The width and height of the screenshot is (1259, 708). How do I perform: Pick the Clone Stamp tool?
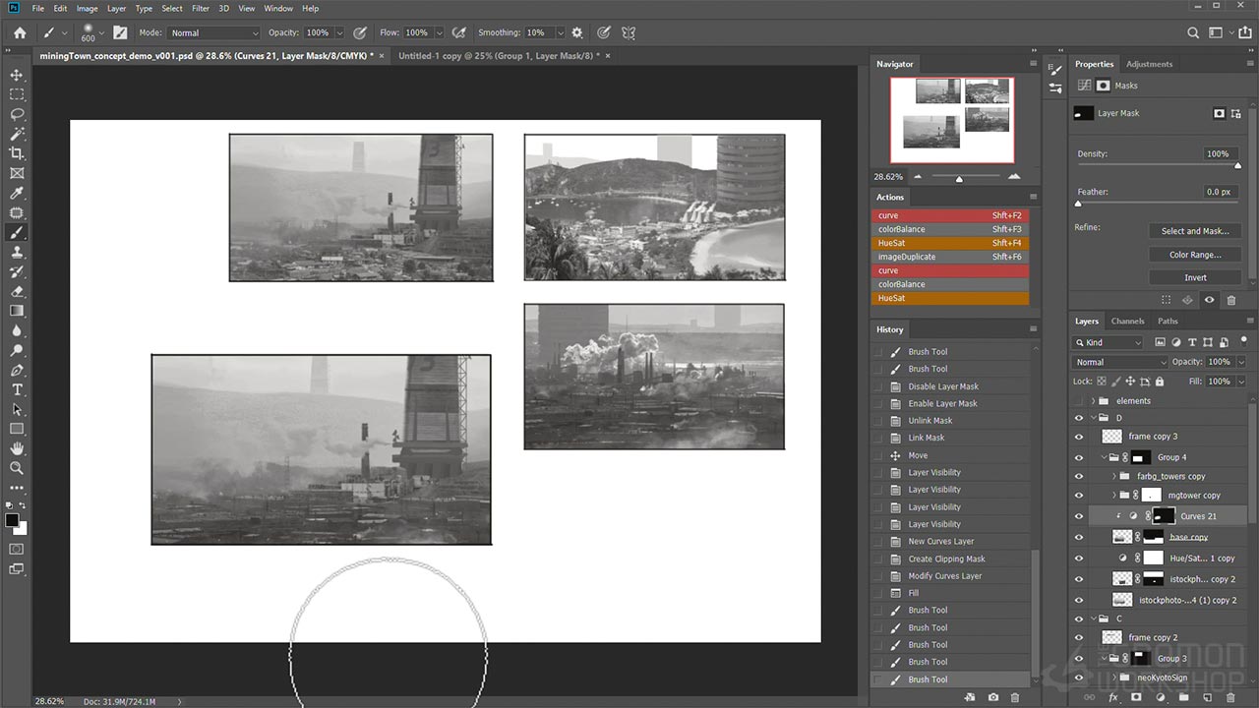17,252
